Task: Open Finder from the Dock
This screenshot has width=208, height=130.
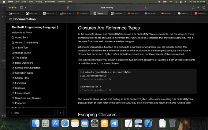Action: click(36, 123)
